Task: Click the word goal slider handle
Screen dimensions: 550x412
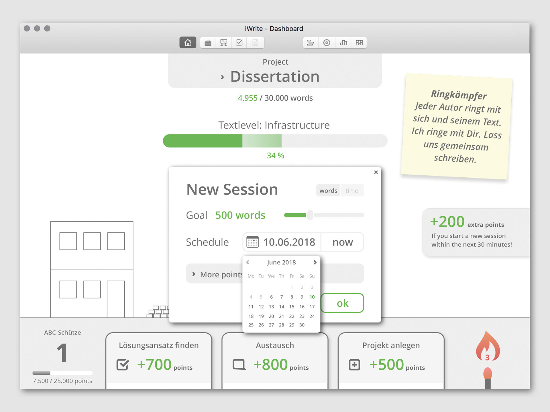Action: [310, 215]
